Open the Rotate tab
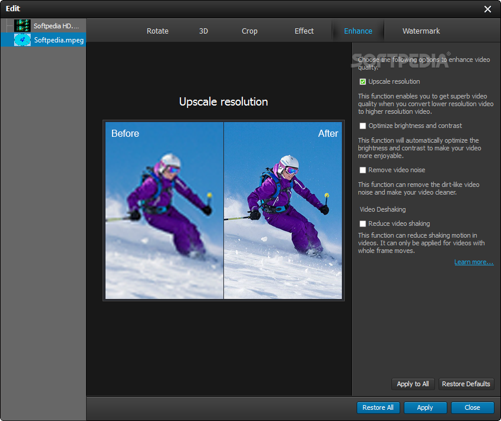This screenshot has height=421, width=501. tap(157, 31)
